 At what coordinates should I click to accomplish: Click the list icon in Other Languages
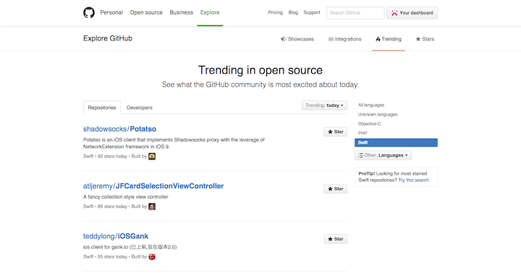click(360, 155)
